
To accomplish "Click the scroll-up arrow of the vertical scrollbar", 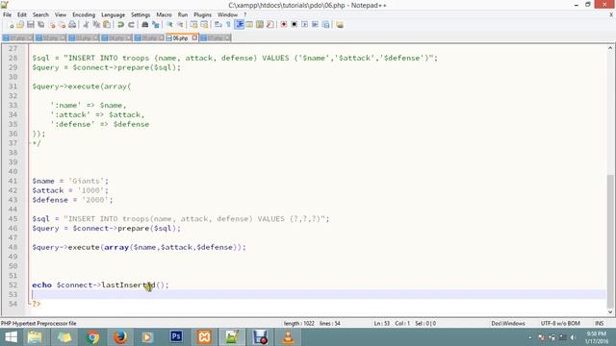I will point(610,48).
